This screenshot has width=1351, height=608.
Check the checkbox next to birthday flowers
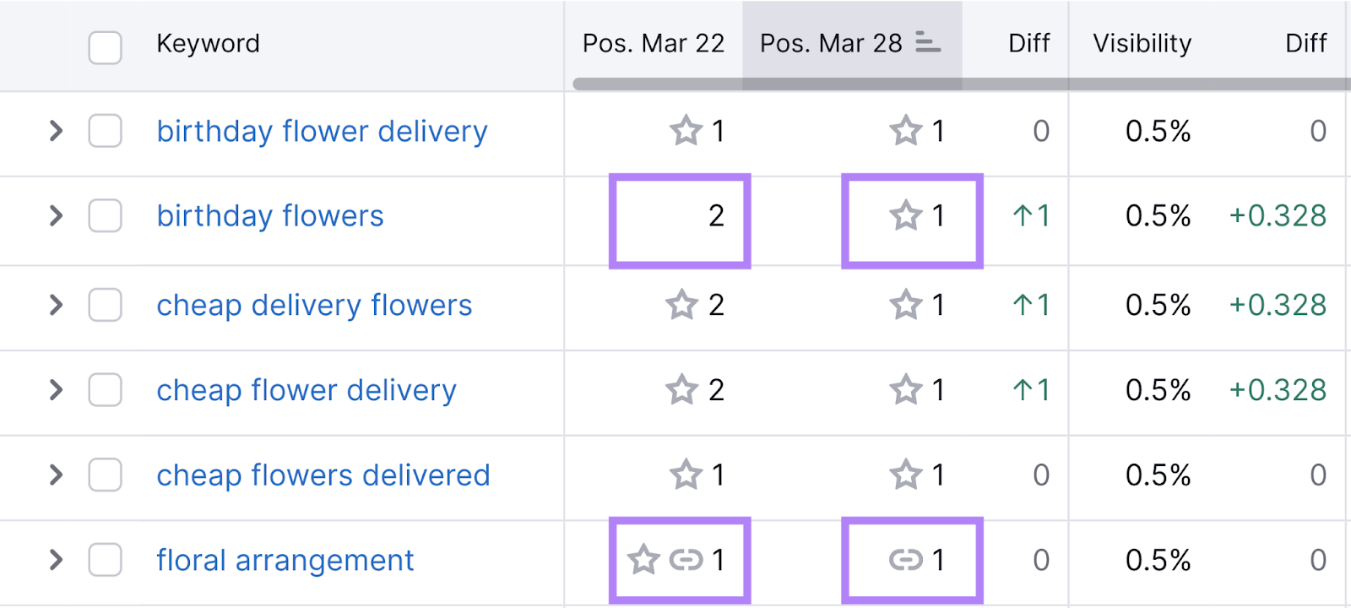pos(105,216)
